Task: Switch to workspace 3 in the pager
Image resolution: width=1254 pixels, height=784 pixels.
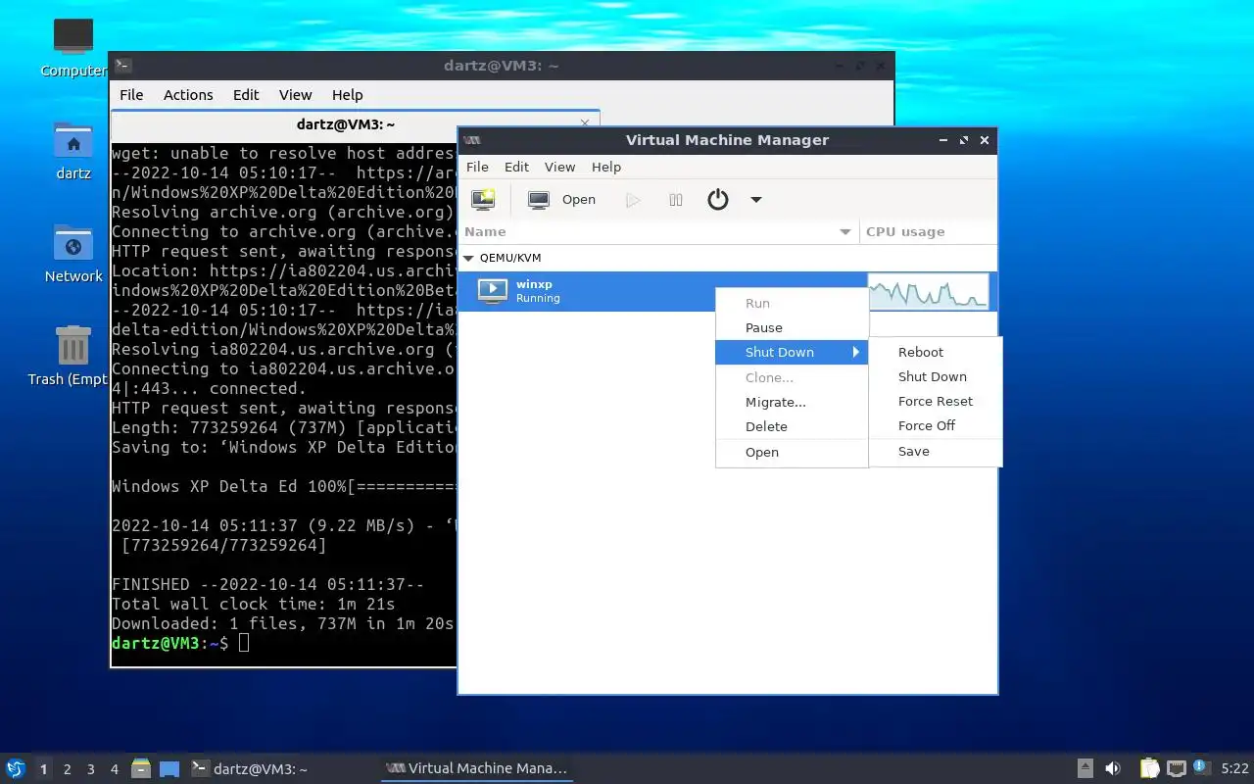Action: (91, 769)
